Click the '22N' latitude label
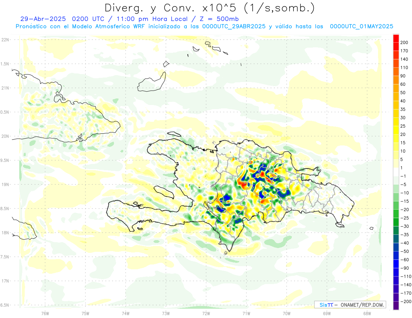Image resolution: width=412 pixels, height=318 pixels. click(x=5, y=40)
